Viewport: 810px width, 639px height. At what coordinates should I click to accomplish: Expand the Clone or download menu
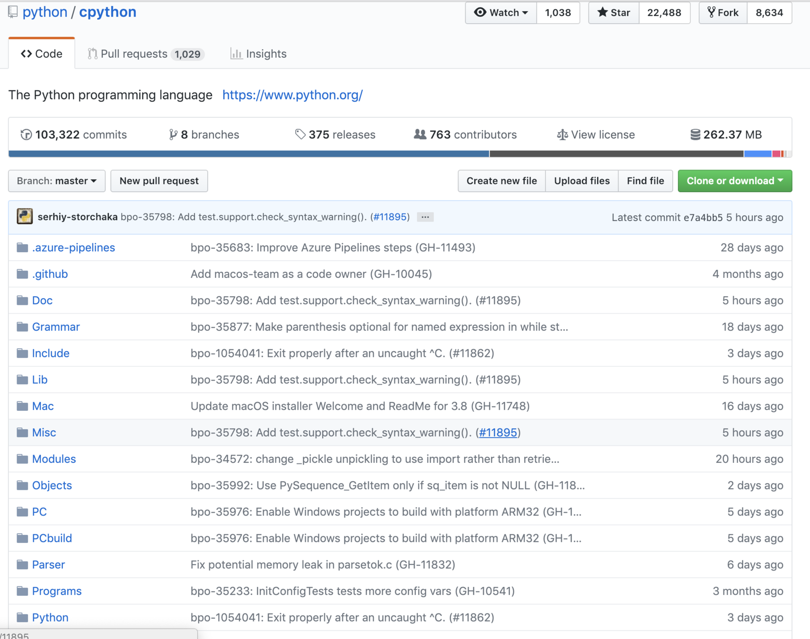735,181
